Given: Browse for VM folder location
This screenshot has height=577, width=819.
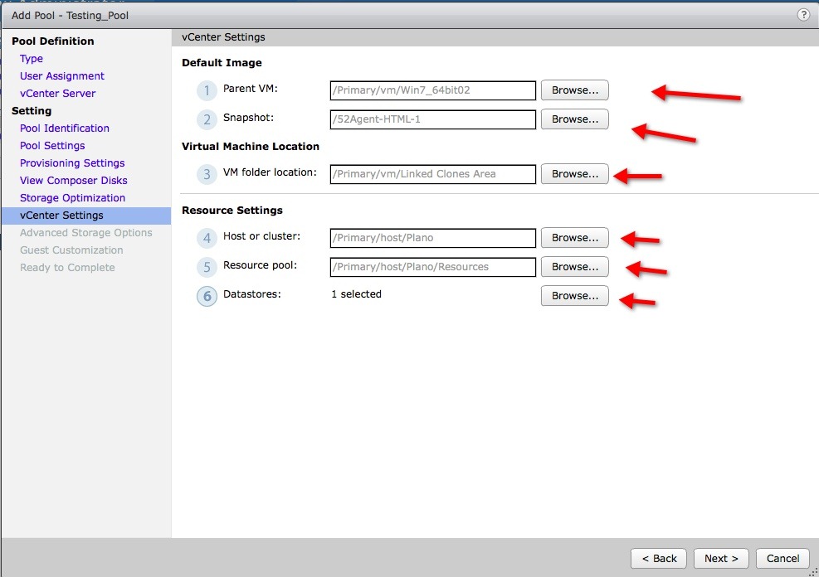Looking at the screenshot, I should click(574, 174).
